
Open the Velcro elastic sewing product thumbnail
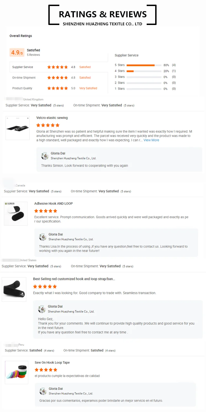18,128
